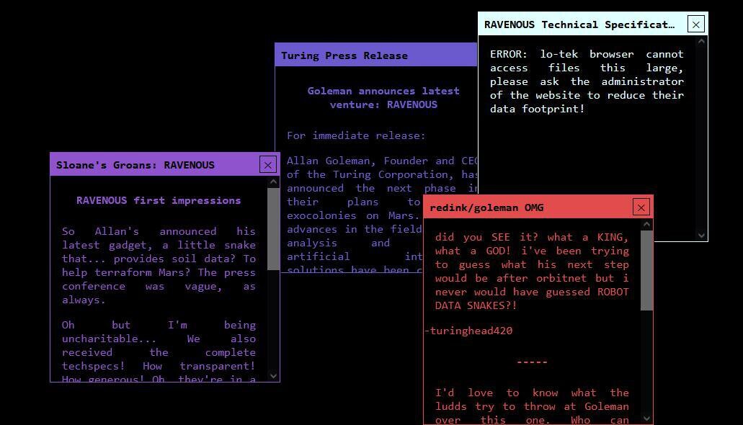Click the lo-tek browser ERROR message
The image size is (743, 425).
pyautogui.click(x=587, y=81)
